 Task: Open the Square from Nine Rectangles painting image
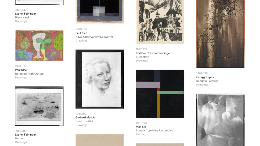click(160, 94)
